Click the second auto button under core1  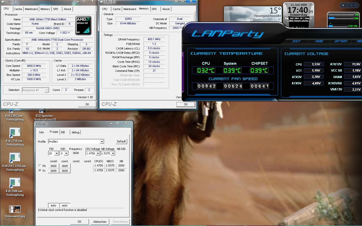coord(65,205)
